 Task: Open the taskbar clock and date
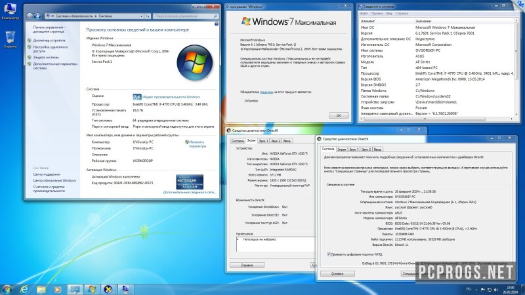[x=511, y=290]
